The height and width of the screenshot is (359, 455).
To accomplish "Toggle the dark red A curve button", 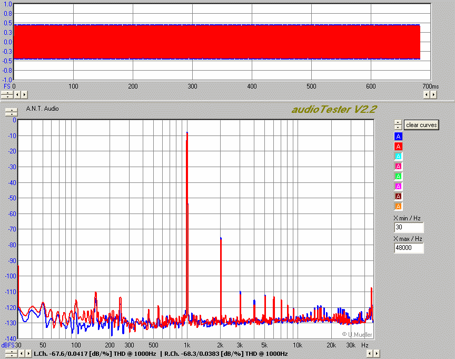I will tap(398, 196).
